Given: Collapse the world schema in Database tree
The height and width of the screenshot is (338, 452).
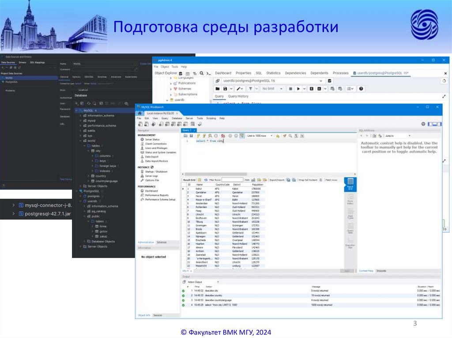Looking at the screenshot, I should (x=80, y=141).
